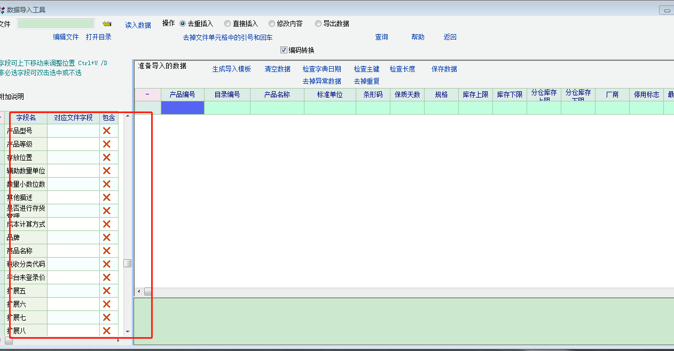Toggle the red X for 品牌 field
Viewport: 674px width, 351px height.
[x=107, y=237]
